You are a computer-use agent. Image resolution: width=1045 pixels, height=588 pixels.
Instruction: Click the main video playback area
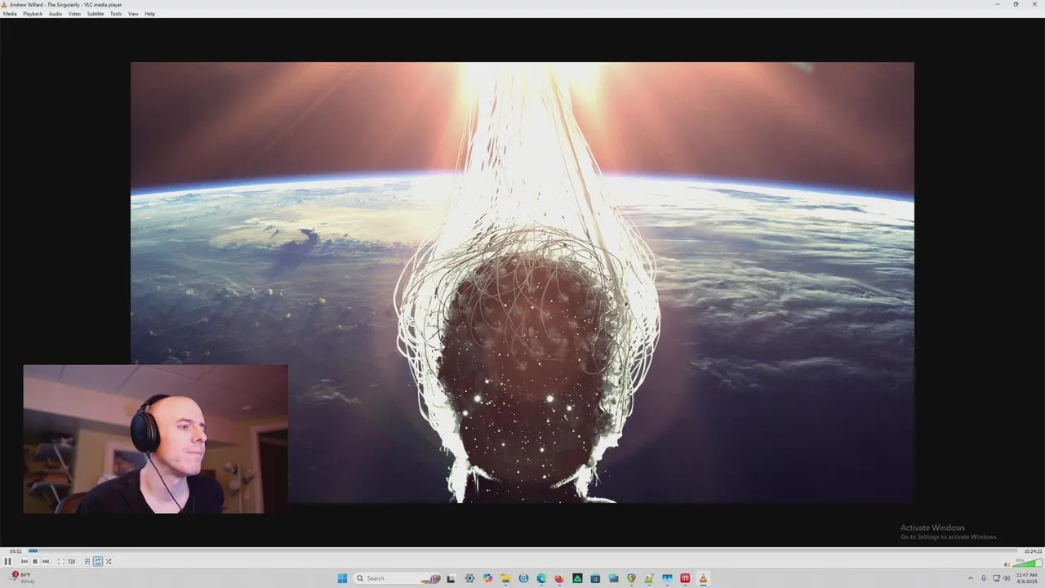[x=522, y=283]
